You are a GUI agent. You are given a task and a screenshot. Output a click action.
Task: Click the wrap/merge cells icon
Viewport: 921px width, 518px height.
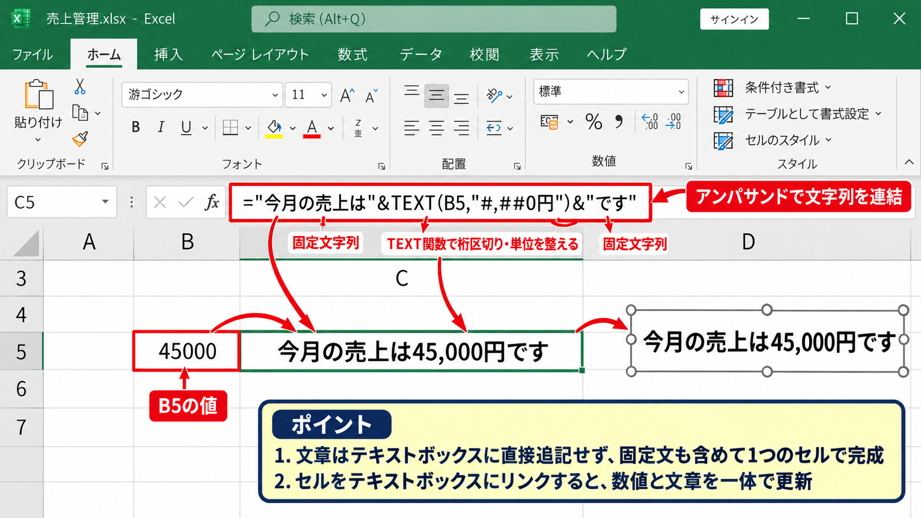point(494,128)
